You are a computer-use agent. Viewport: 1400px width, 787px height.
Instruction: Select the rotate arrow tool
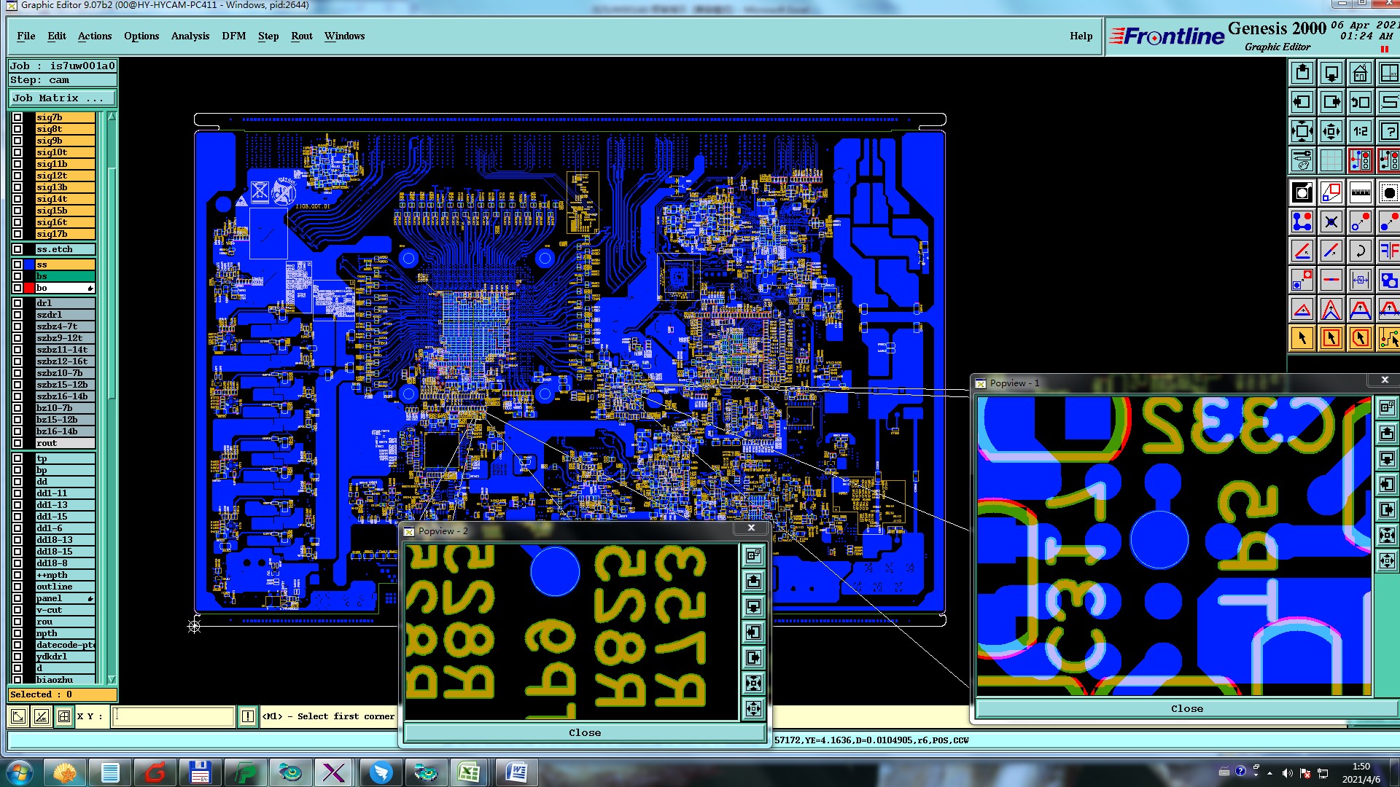[1361, 251]
